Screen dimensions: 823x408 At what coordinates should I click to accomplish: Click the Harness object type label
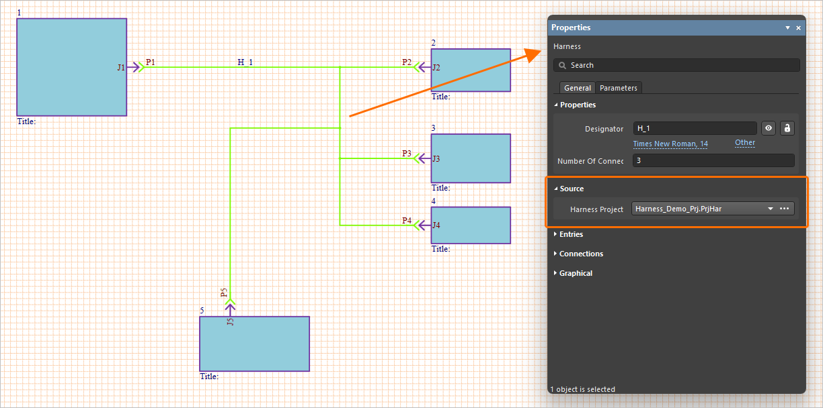(x=567, y=46)
